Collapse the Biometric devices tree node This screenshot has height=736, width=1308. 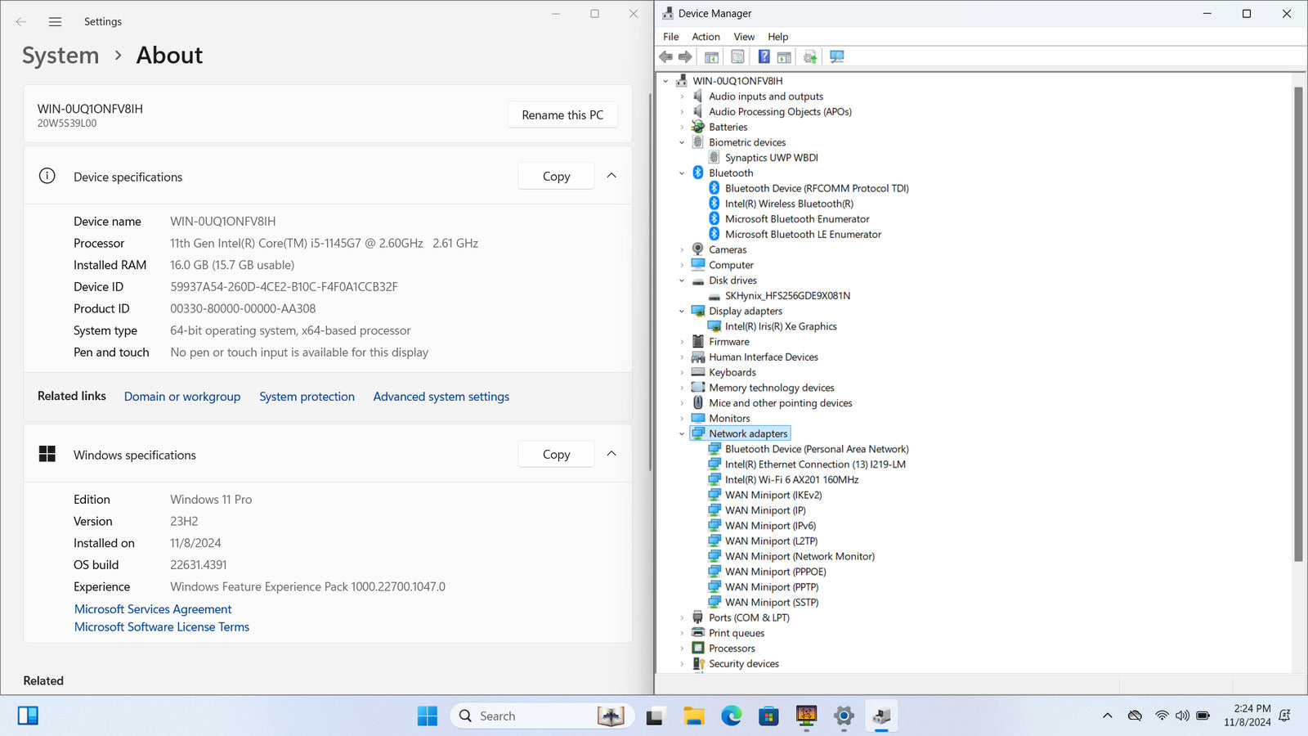click(x=682, y=142)
